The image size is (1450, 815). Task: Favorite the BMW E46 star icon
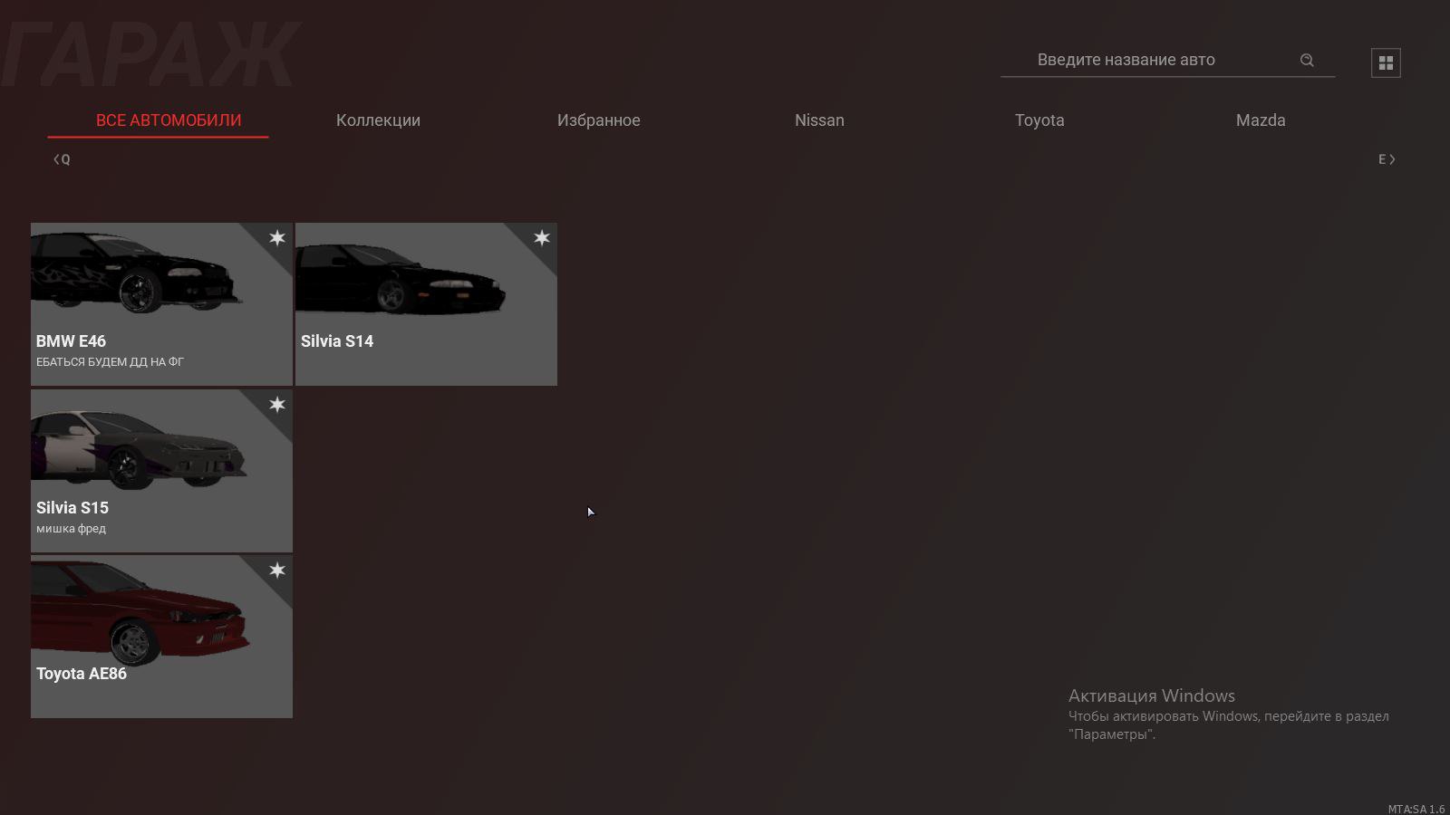277,237
